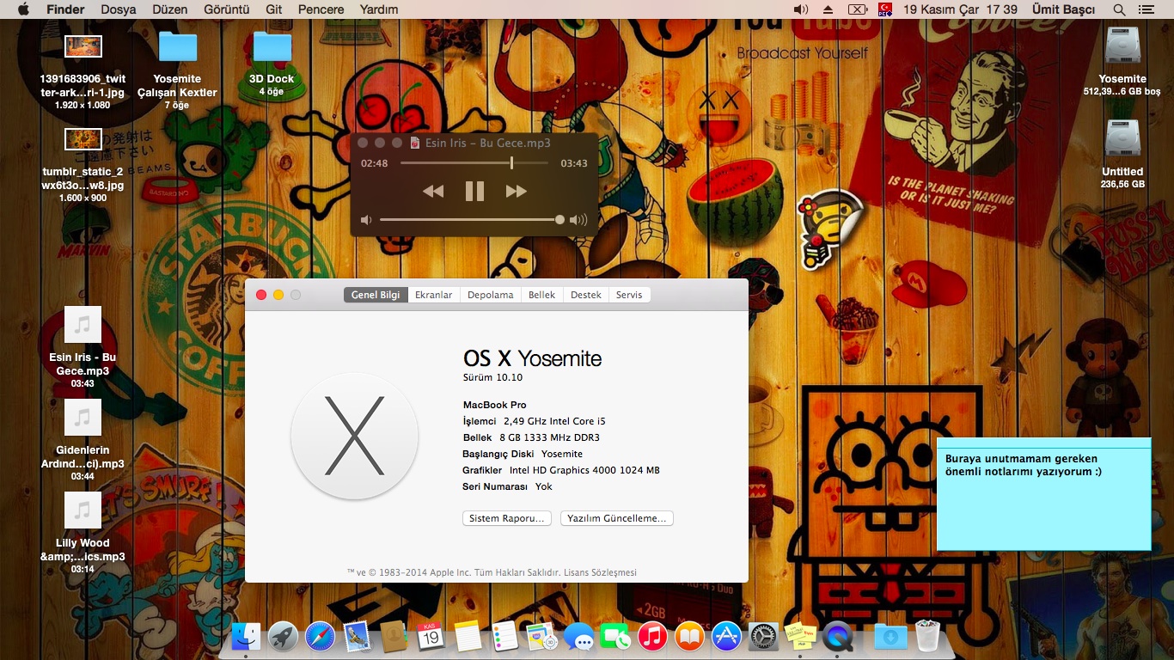Adjust the player volume slider
Image resolution: width=1174 pixels, height=660 pixels.
pyautogui.click(x=473, y=220)
